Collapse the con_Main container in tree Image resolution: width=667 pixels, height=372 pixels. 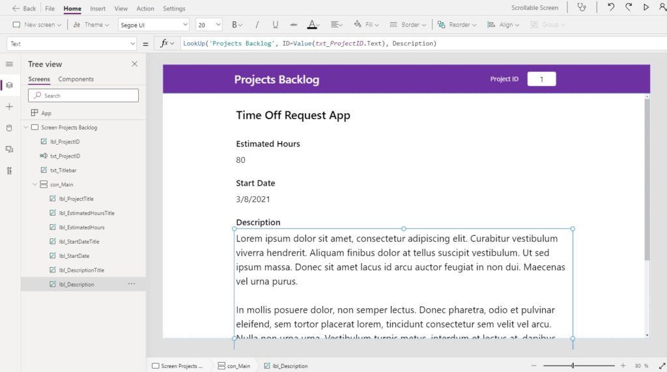pyautogui.click(x=35, y=184)
